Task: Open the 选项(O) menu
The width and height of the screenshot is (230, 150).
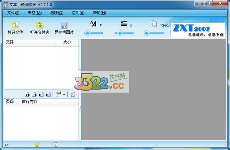Action: [57, 13]
